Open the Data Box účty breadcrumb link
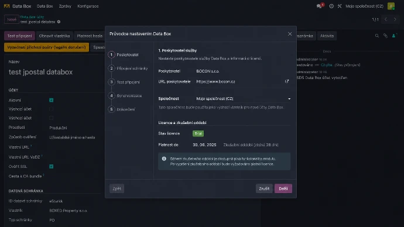The height and width of the screenshot is (227, 404). coord(32,17)
